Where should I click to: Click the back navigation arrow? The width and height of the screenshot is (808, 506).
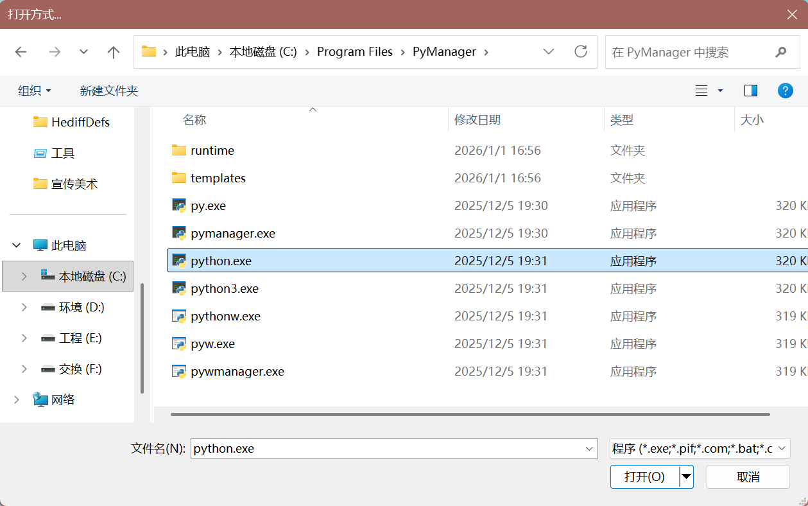[x=21, y=51]
